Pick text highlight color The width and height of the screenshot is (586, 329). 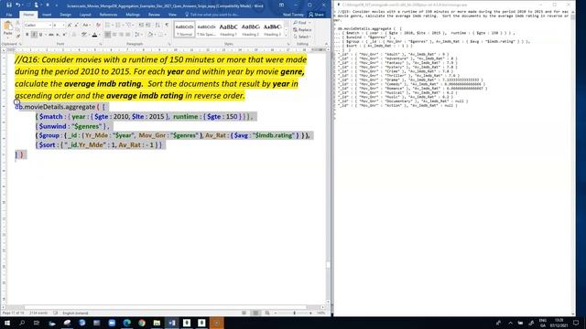84,35
